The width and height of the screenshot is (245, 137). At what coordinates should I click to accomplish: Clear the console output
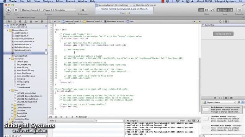pyautogui.click(x=182, y=121)
